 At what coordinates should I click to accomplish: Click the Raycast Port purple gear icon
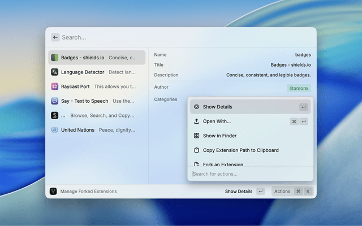click(55, 86)
